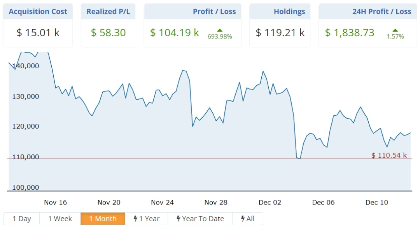Screen dimensions: 420x229
Task: Switch chart range to 1 Day
Action: coord(22,219)
